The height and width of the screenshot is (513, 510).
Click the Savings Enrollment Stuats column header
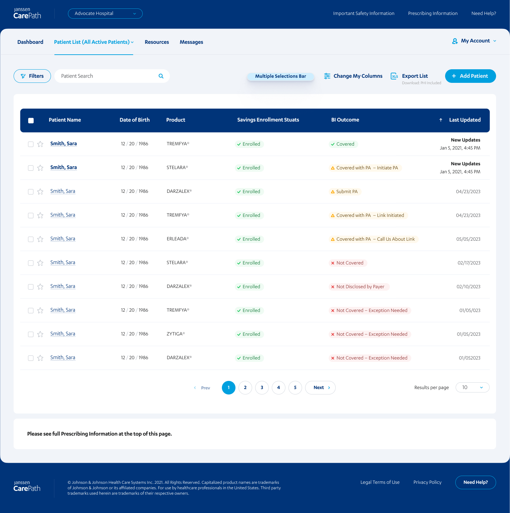(x=268, y=120)
